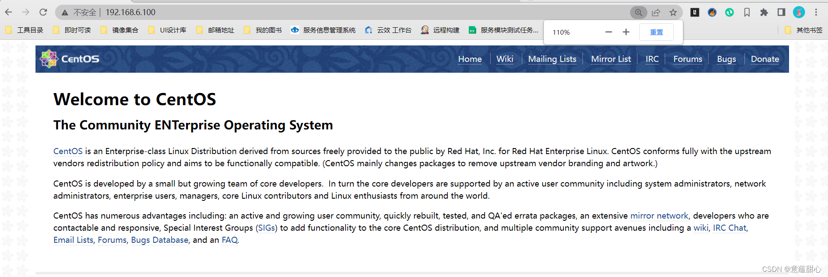This screenshot has height=277, width=828.
Task: Open the 即时可读 bookmark folder
Action: pos(72,30)
